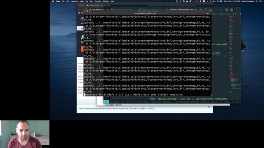Click the date and time in menu bar
This screenshot has width=264, height=148.
pyautogui.click(x=232, y=1)
